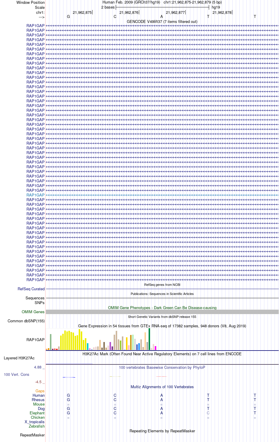Click the A base in the Dog row
This screenshot has height=442, width=279.
pos(162,408)
